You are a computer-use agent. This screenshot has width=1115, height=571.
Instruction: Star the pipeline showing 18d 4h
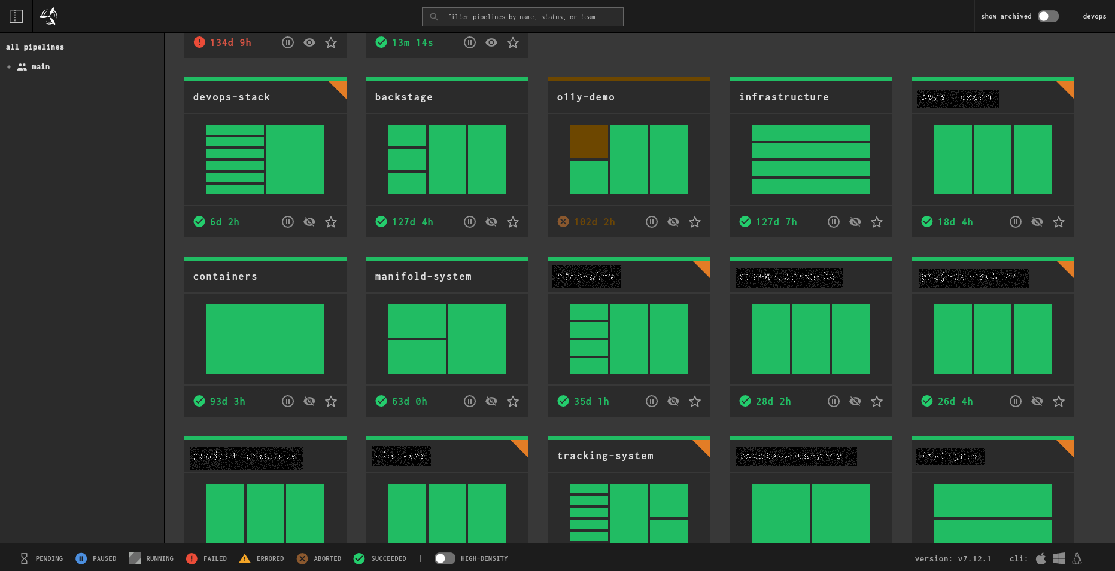coord(1059,222)
